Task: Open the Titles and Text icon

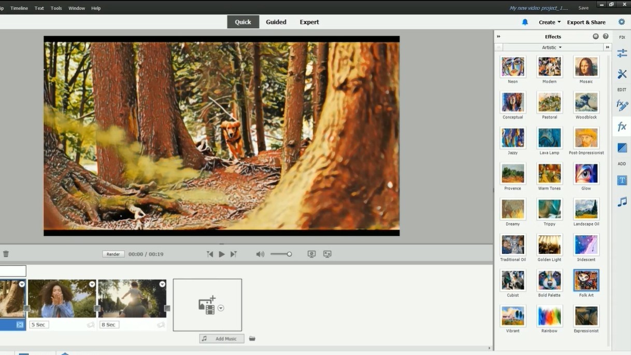Action: coord(622,180)
